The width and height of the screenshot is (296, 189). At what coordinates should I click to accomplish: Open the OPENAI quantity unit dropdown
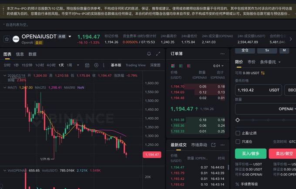click(x=287, y=109)
